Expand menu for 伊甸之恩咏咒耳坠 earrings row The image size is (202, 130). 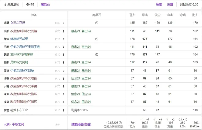[63, 71]
